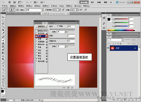The height and width of the screenshot is (102, 141).
Task: Switch to the 绘画 workspace
Action: click(99, 2)
